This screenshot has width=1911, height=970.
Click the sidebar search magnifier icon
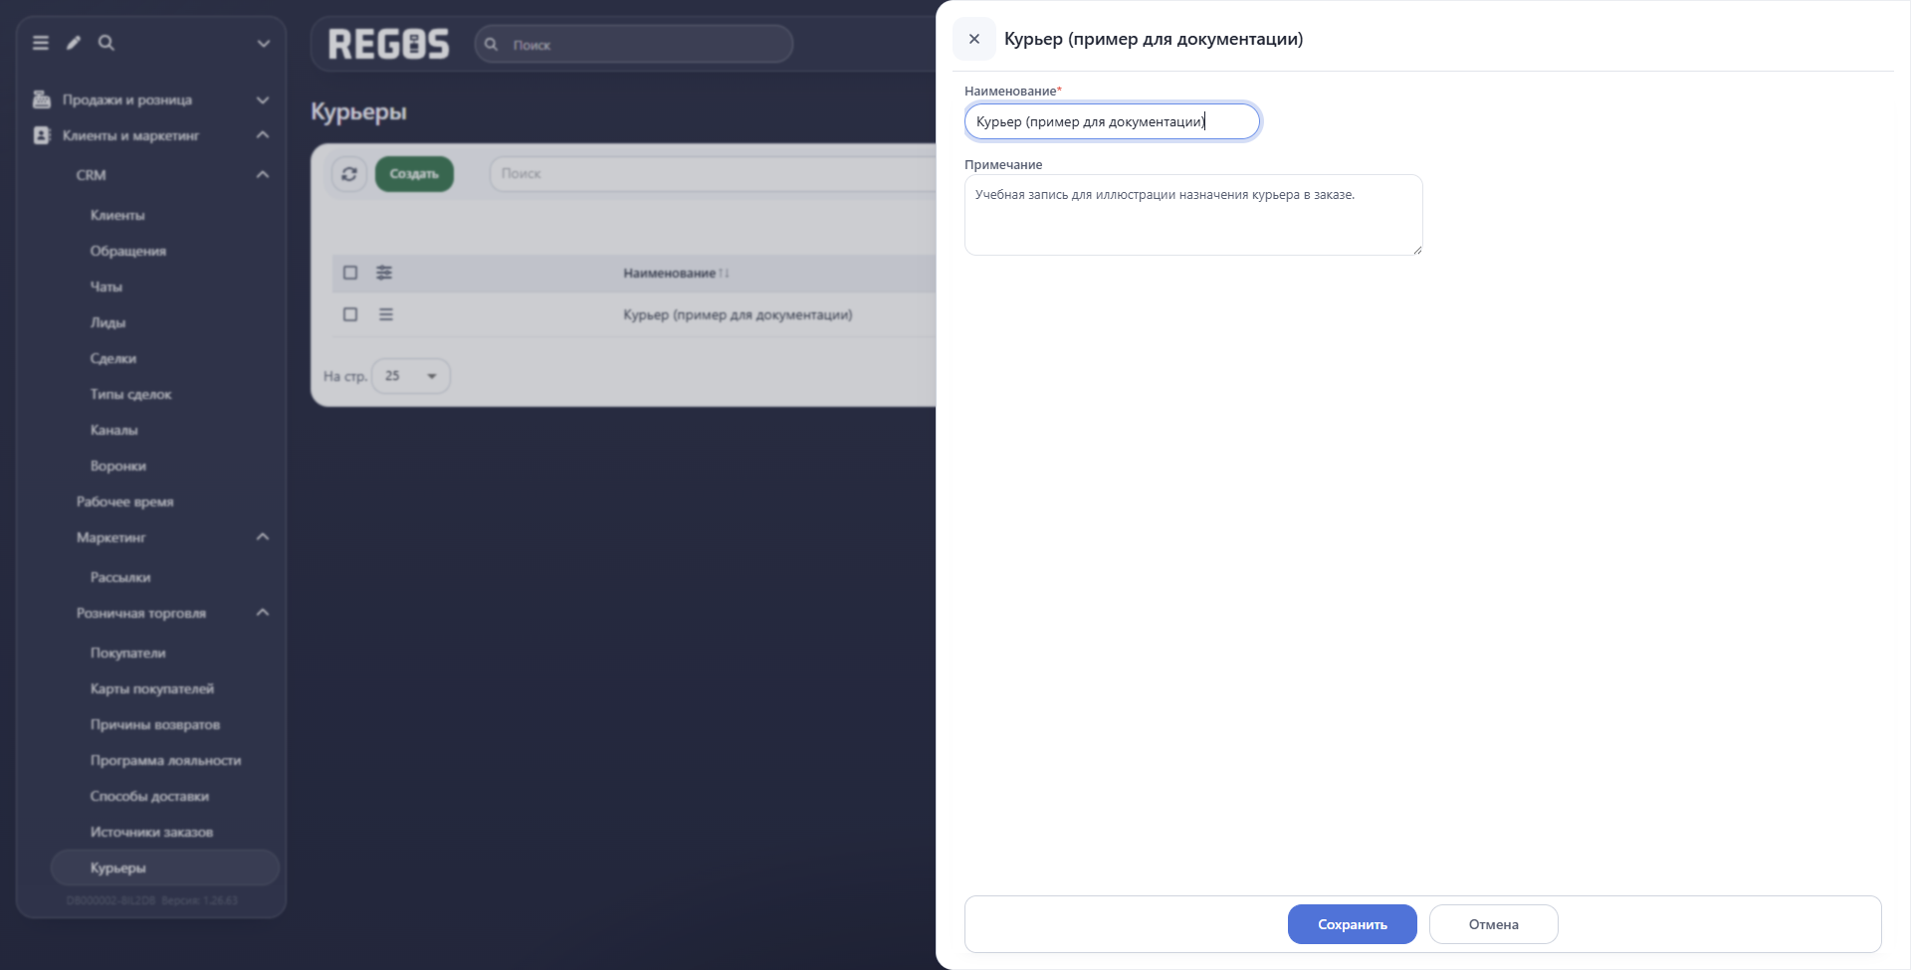pos(106,43)
